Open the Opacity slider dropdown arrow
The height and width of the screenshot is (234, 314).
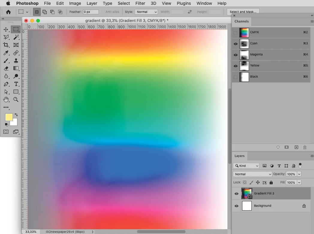(x=299, y=174)
